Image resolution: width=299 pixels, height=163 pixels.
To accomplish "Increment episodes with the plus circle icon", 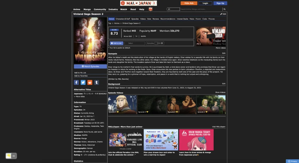I will tap(162, 43).
